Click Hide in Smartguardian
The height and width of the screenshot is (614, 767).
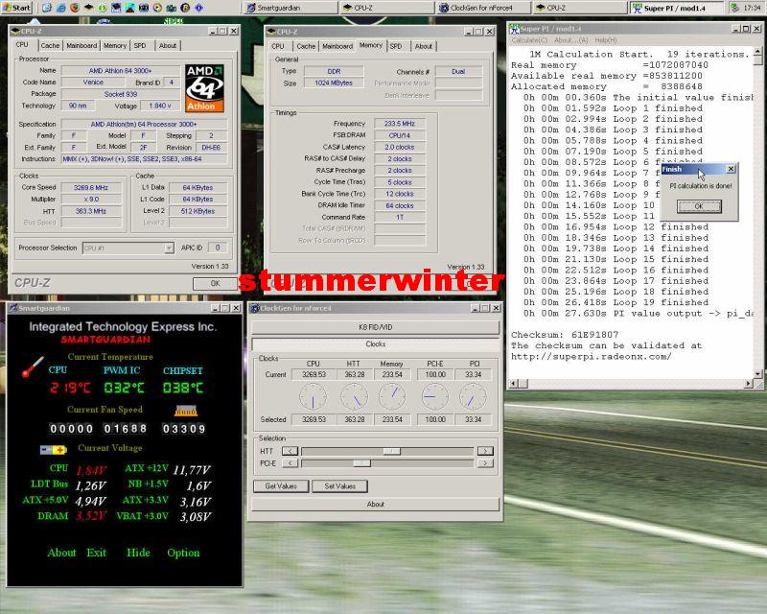(x=138, y=553)
